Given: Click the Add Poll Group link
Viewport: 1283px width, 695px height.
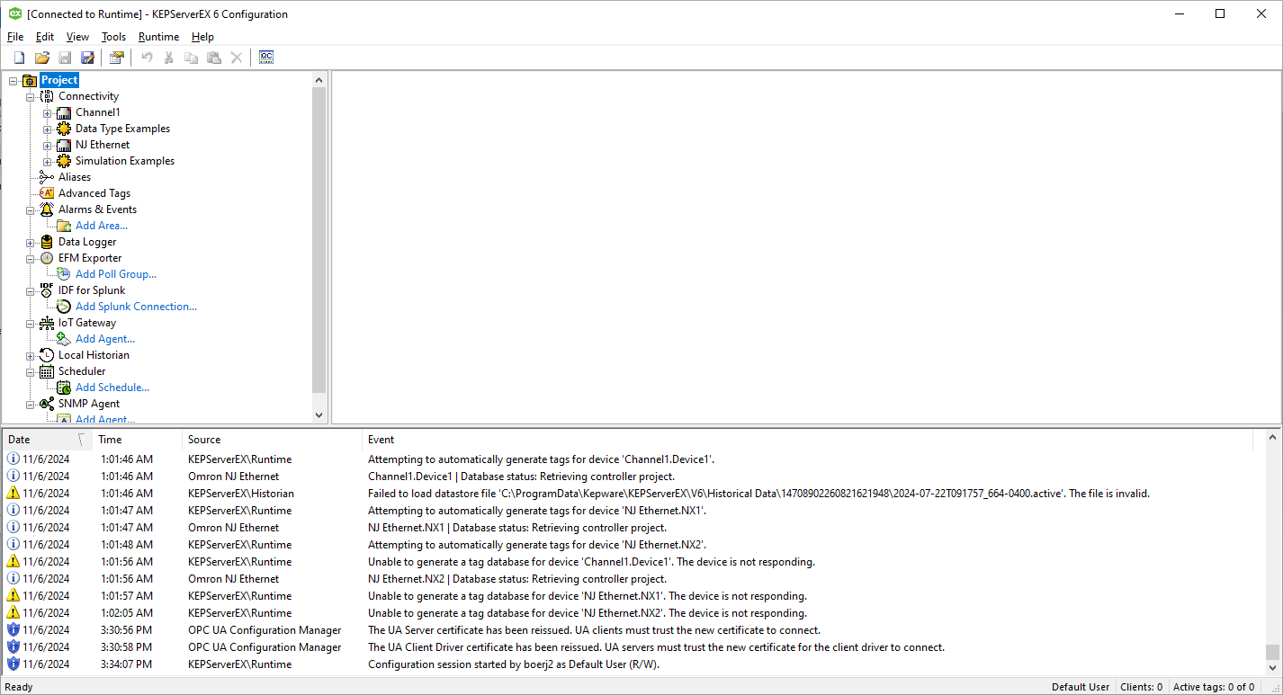Looking at the screenshot, I should [115, 274].
